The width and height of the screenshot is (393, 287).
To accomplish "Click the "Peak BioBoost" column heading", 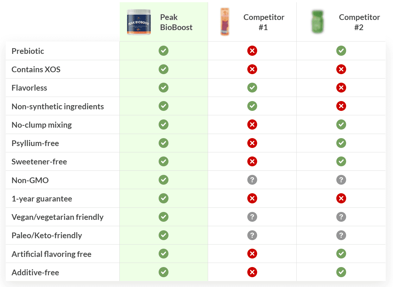I will [x=176, y=22].
